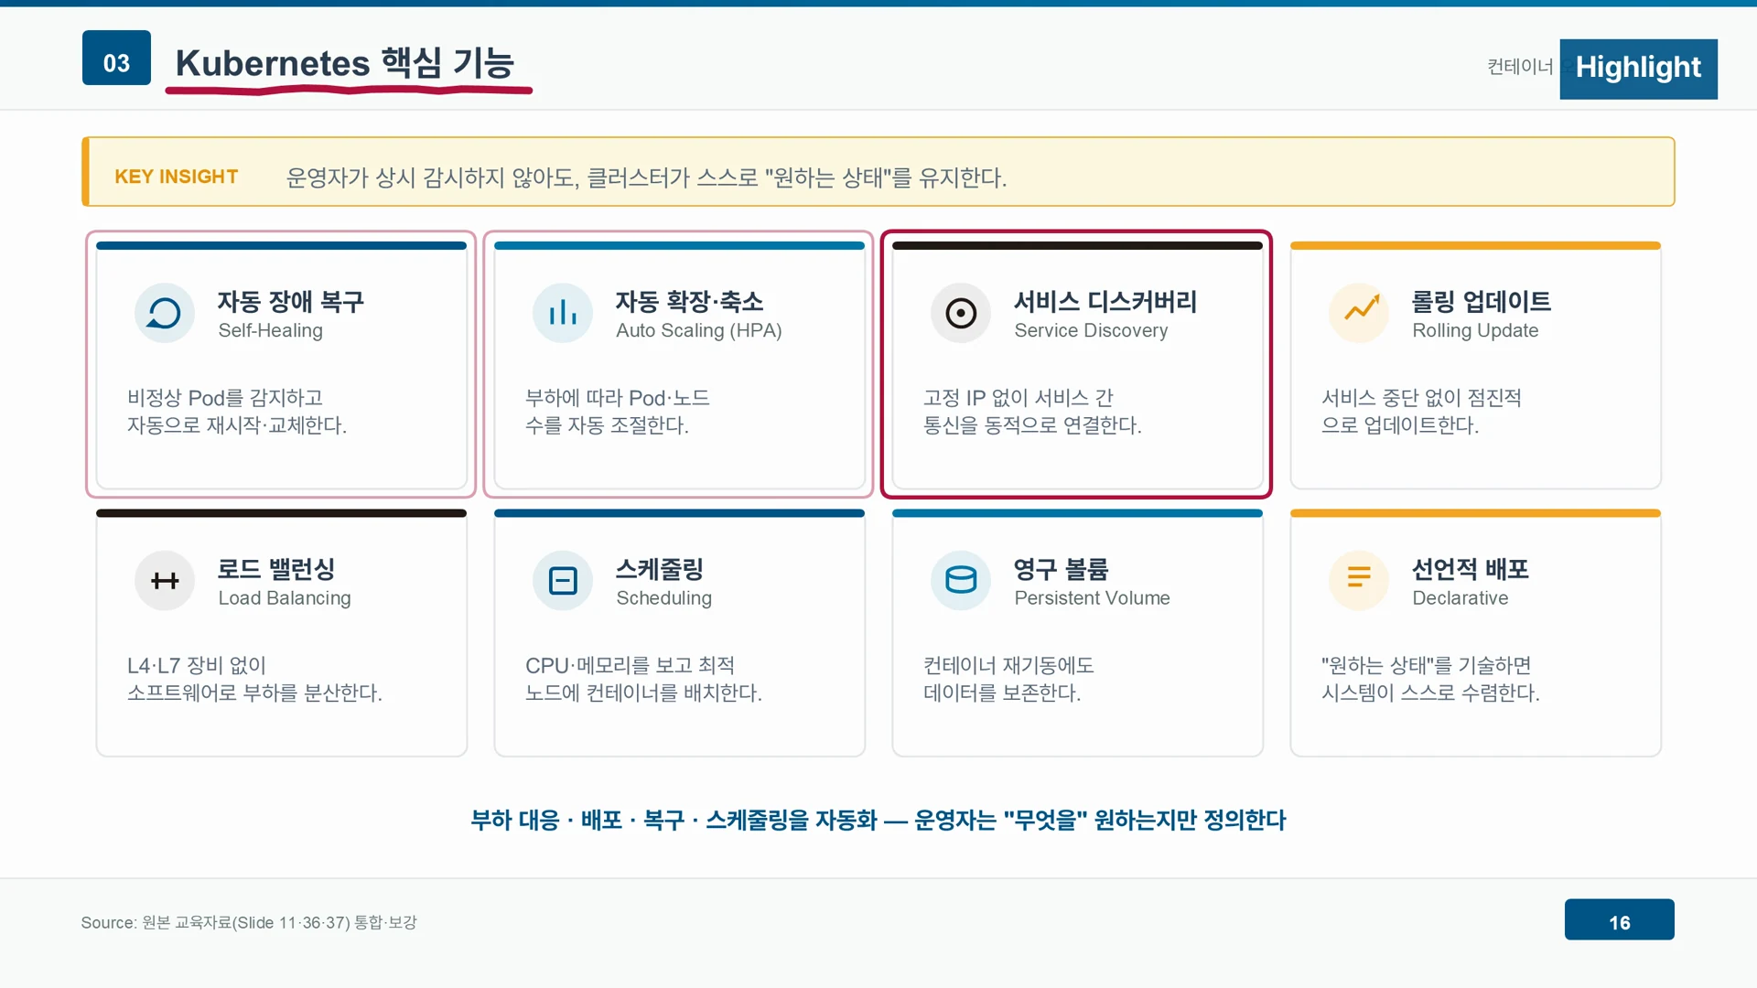Click the Service Discovery target icon
Screen dimensions: 1757x988
pyautogui.click(x=961, y=314)
